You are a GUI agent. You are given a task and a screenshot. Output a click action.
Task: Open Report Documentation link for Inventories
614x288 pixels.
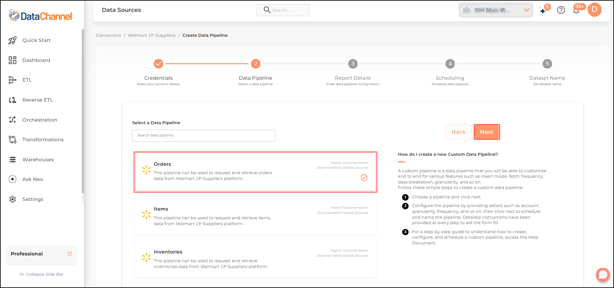(x=349, y=251)
